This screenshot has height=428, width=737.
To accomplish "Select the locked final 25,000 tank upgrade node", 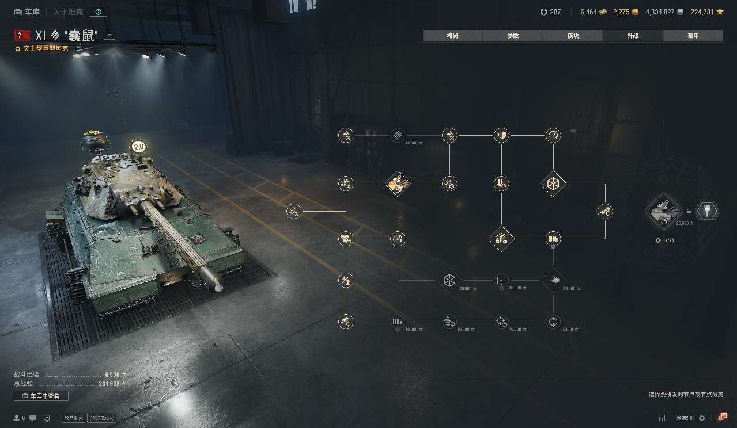I will click(664, 212).
